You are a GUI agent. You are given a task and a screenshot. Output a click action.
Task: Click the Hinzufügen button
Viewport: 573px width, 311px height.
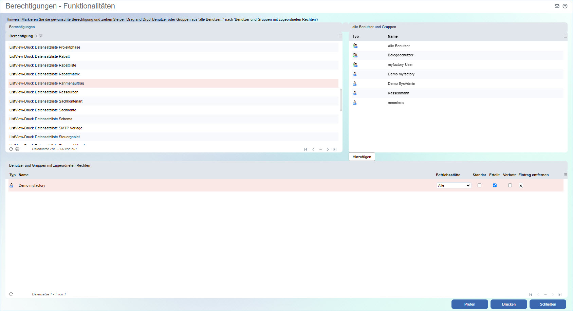click(362, 157)
